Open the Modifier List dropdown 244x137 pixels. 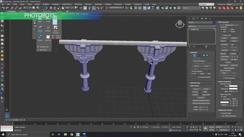click(x=202, y=26)
